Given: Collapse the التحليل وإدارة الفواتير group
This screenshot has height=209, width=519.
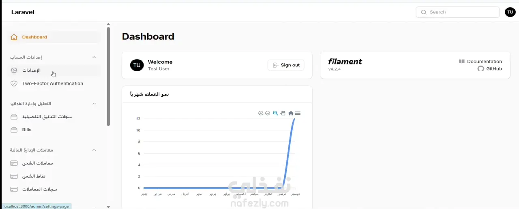Looking at the screenshot, I should [94, 104].
